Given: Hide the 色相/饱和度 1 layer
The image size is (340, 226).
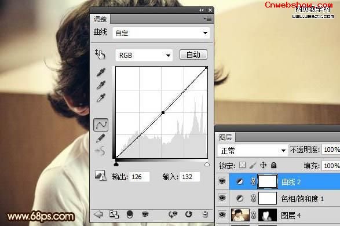Looking at the screenshot, I should pyautogui.click(x=222, y=198).
